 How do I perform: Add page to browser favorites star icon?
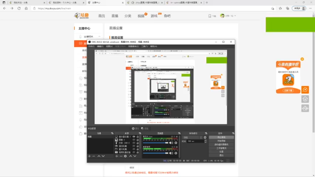coord(272,8)
